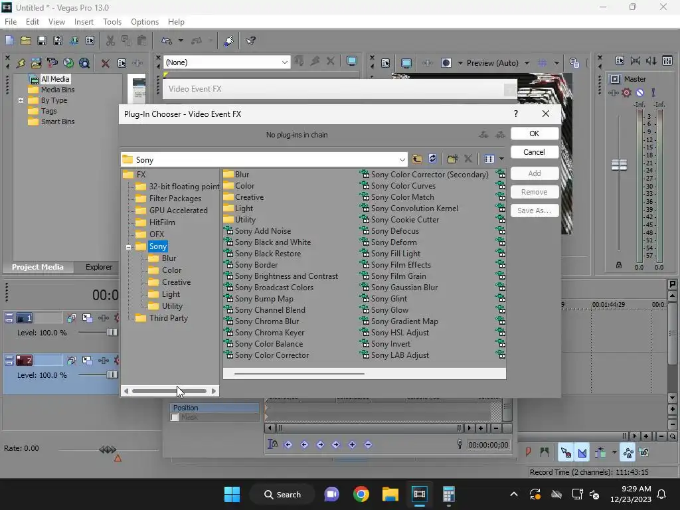Click the Undo arrow icon
Screen dimensions: 680x510
coord(167,41)
